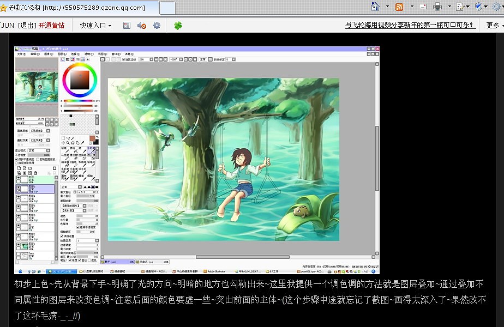Show the RGB slider panel icon
Image resolution: width=504 pixels, height=327 pixels.
coord(68,59)
